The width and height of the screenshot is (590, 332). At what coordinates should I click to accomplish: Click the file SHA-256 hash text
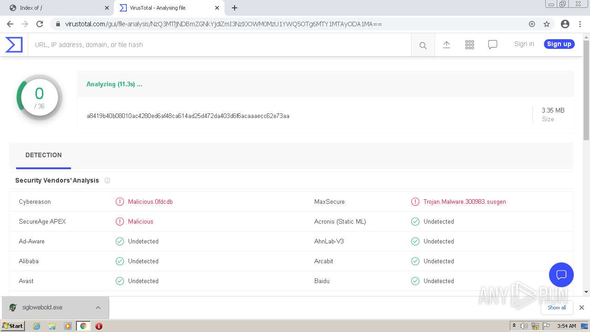(188, 116)
